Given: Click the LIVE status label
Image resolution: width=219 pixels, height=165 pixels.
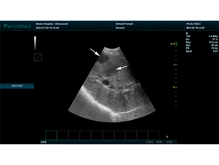Looking at the screenshot, I should pyautogui.click(x=43, y=142).
